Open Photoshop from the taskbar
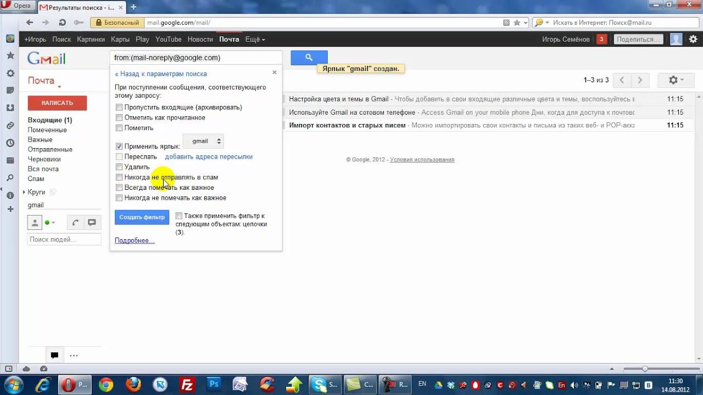703x395 pixels. click(214, 385)
